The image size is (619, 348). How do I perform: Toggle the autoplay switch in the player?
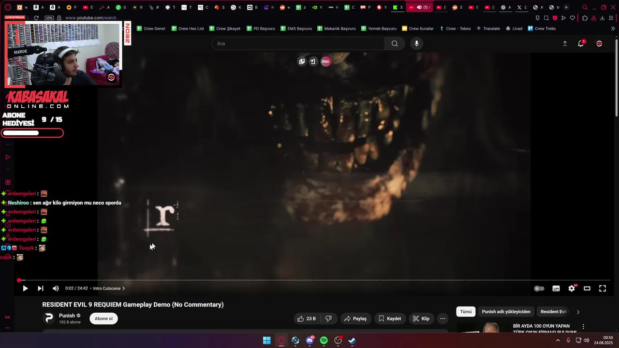[x=539, y=289]
